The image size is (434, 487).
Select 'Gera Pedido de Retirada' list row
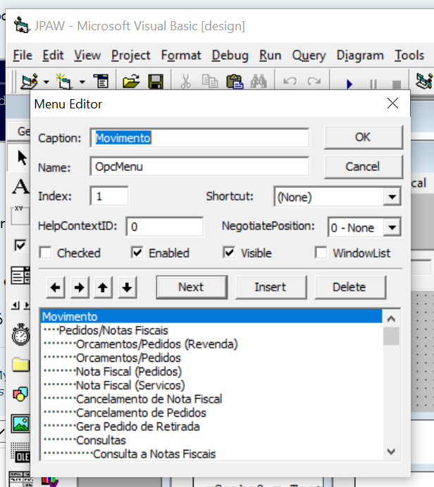(x=211, y=426)
